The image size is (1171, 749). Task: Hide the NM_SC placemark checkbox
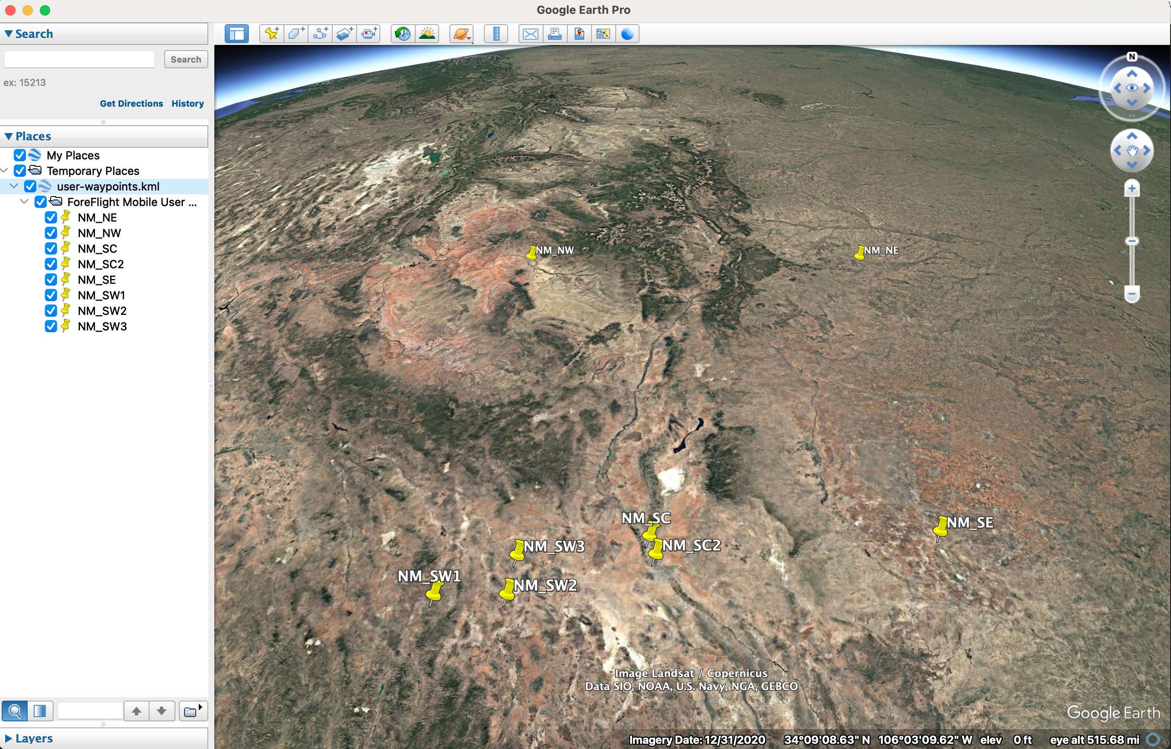[51, 248]
